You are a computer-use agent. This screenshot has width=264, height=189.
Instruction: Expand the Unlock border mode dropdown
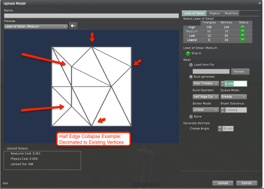(206, 110)
